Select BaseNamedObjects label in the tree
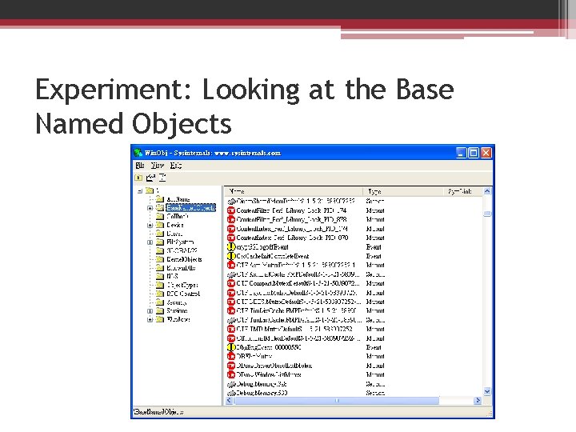Viewport: 576px width, 432px height. tap(190, 208)
